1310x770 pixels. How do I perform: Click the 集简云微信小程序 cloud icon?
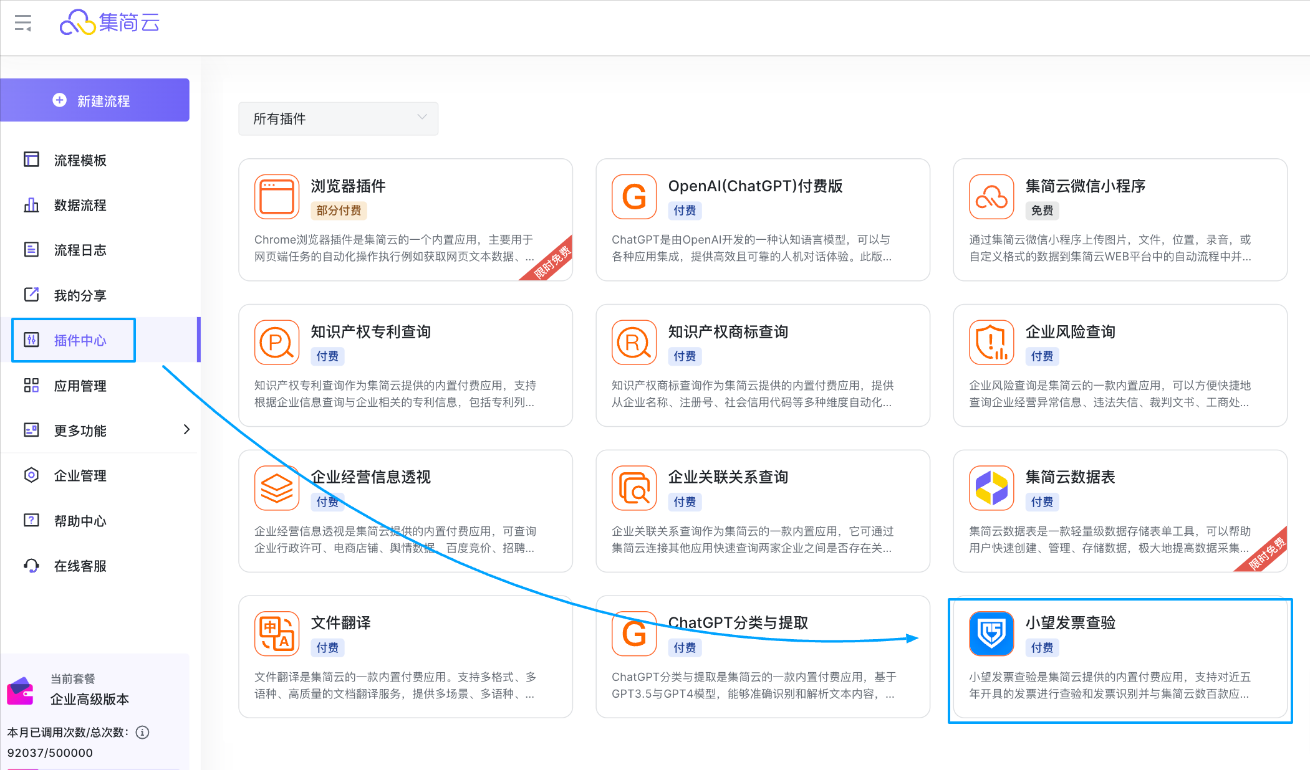pyautogui.click(x=991, y=197)
